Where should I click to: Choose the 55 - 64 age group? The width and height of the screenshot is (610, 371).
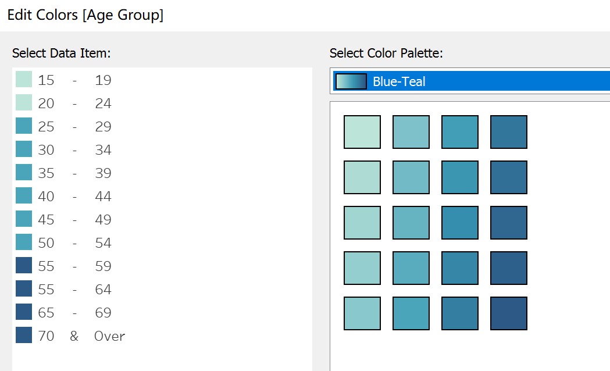tap(74, 290)
